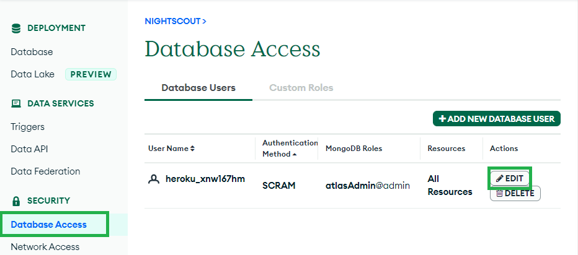
Task: Go to Triggers under Data Services
Action: point(28,127)
